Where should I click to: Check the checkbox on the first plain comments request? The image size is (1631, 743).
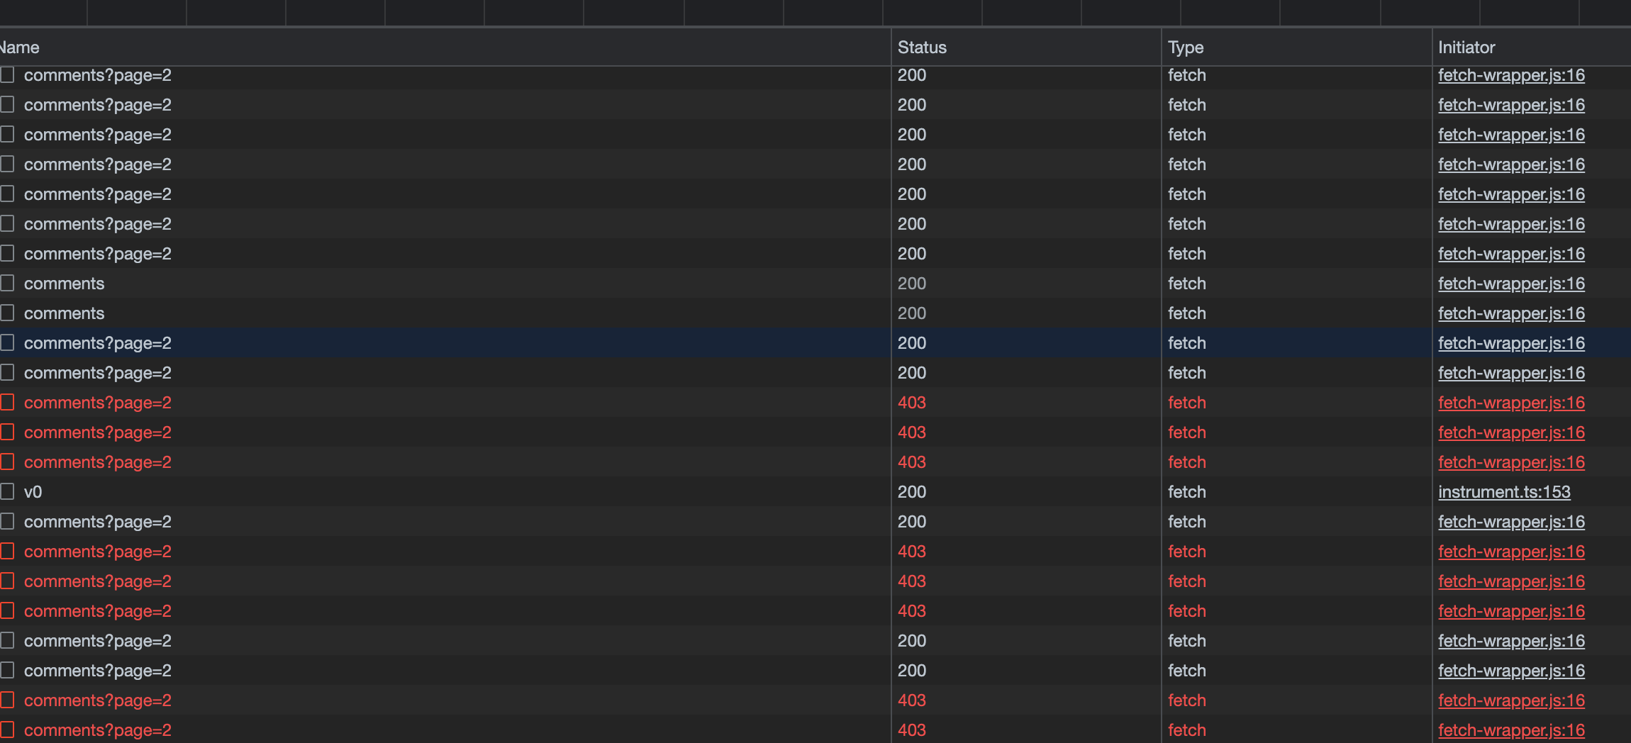7,282
